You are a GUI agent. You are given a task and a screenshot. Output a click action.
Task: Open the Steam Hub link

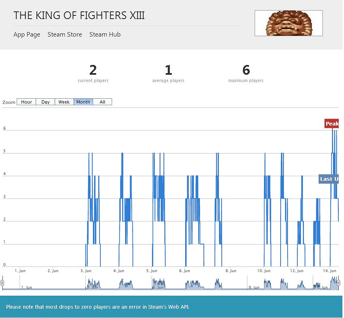tap(105, 35)
